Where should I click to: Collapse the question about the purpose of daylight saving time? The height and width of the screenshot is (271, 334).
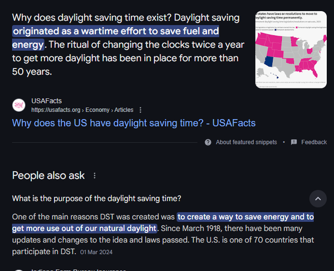[96, 199]
